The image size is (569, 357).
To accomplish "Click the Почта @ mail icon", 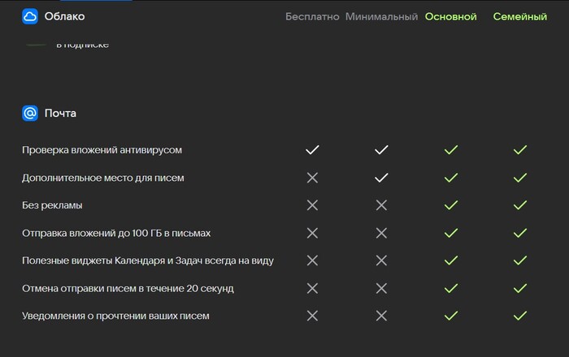I will [30, 114].
